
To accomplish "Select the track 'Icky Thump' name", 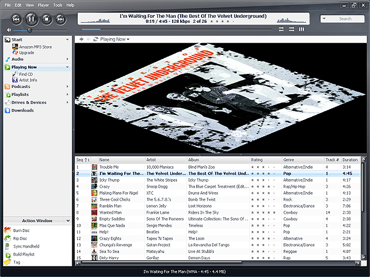I will tap(110, 180).
